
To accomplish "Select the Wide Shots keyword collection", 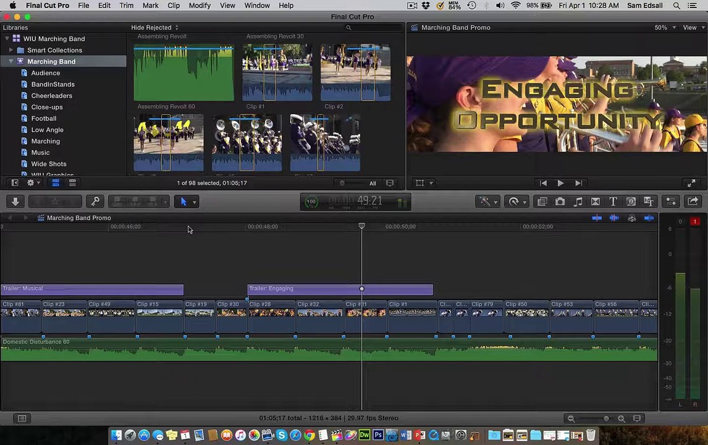I will coord(48,164).
